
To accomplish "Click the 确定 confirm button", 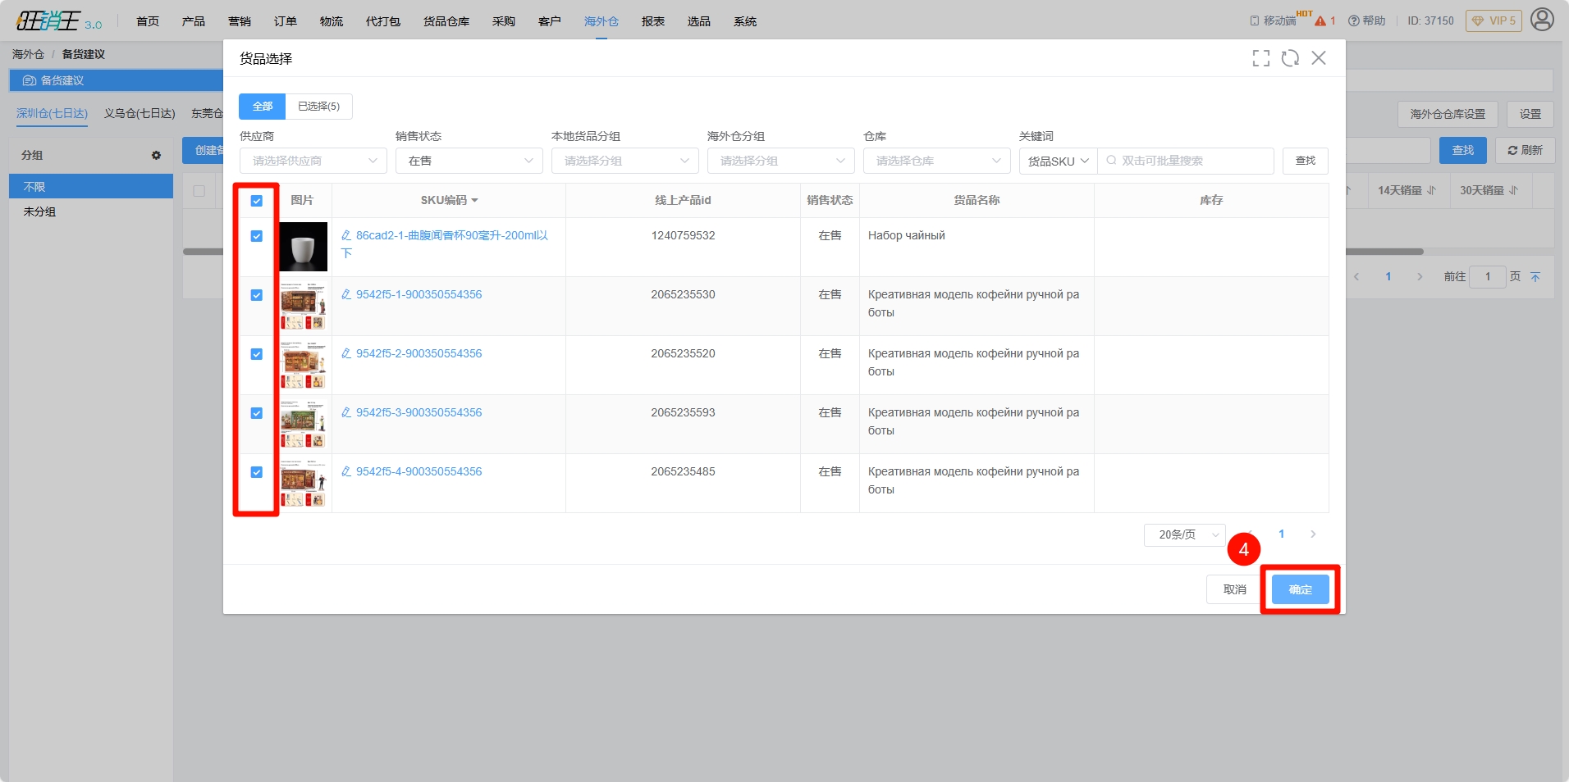I will (1300, 589).
